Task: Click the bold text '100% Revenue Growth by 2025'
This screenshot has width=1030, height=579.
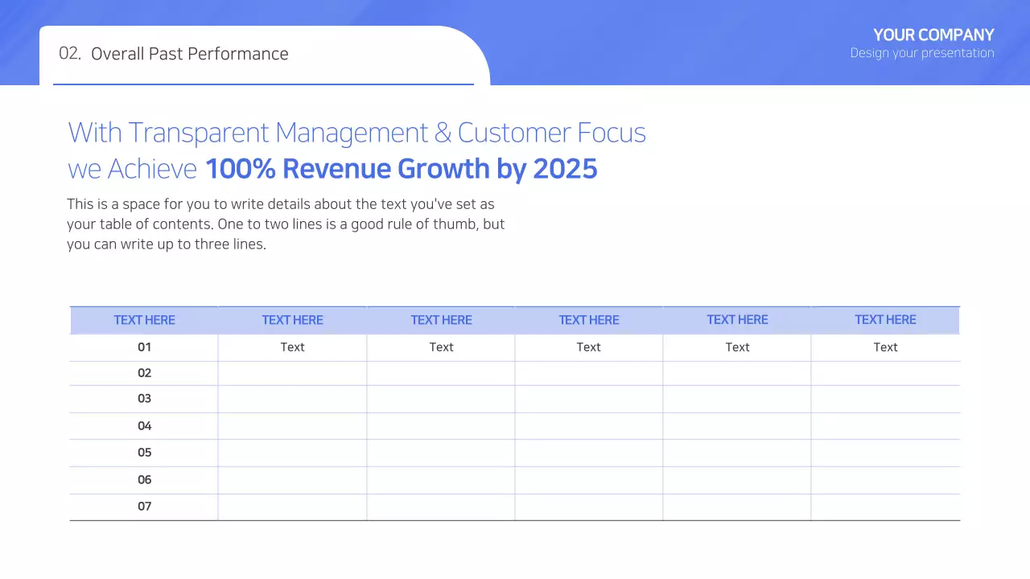Action: click(402, 169)
